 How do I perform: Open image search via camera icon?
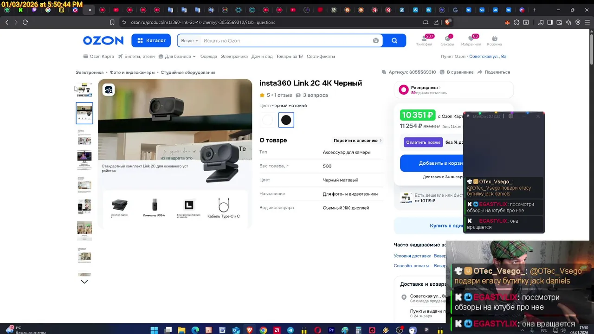point(376,41)
